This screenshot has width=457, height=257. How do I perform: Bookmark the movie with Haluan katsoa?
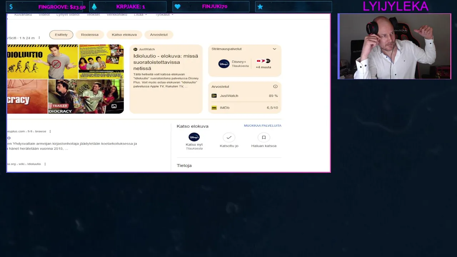(x=264, y=137)
